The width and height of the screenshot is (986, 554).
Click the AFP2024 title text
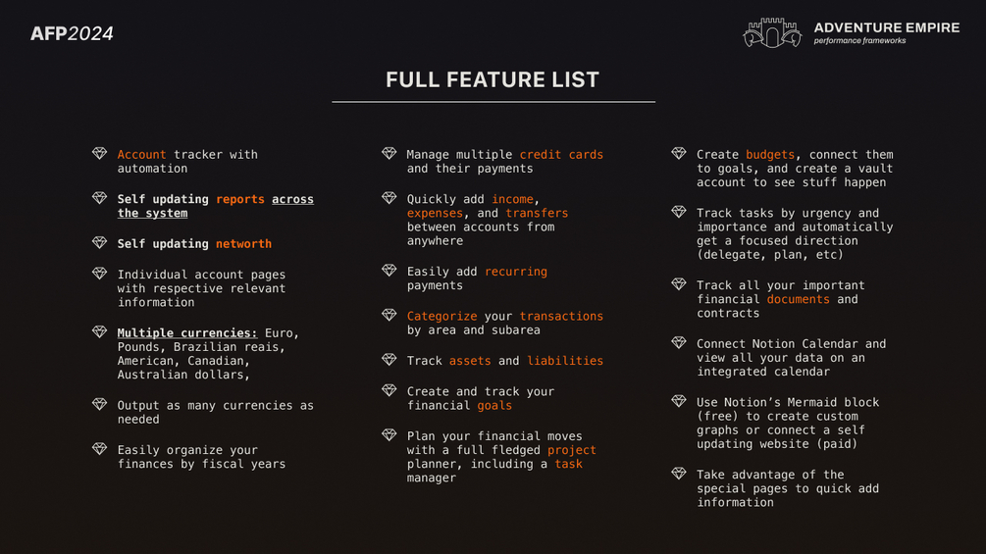72,33
